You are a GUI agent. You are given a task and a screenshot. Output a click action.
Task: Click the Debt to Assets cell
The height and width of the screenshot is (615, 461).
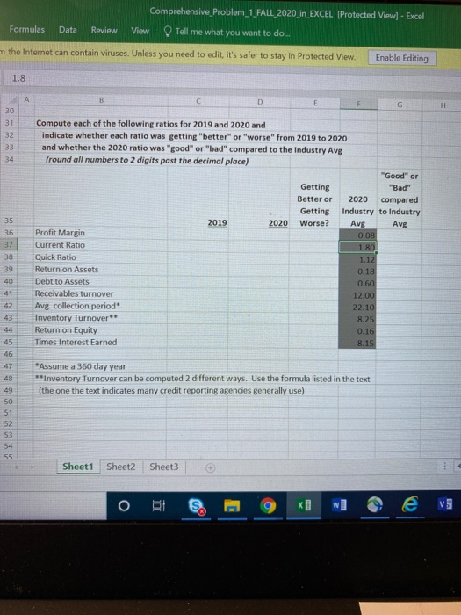(x=101, y=281)
